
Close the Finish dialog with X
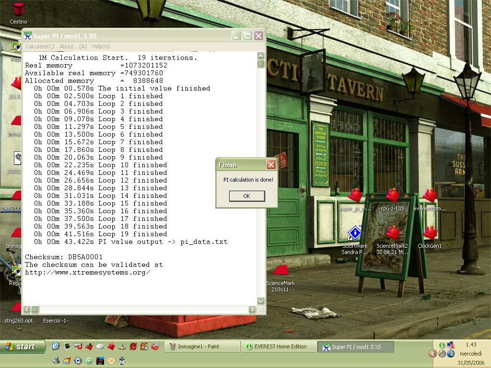pyautogui.click(x=271, y=165)
